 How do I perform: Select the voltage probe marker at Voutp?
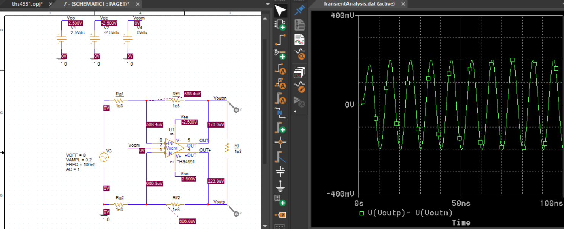(x=237, y=214)
